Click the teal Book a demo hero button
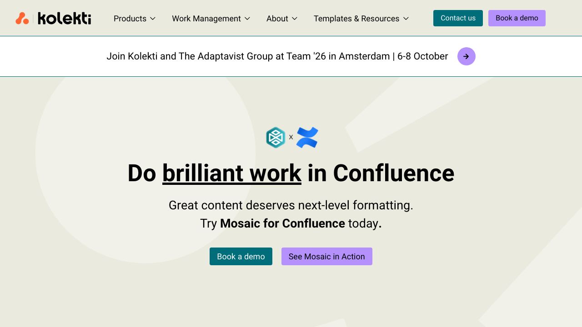Screen dimensions: 582x327 [x=241, y=257]
